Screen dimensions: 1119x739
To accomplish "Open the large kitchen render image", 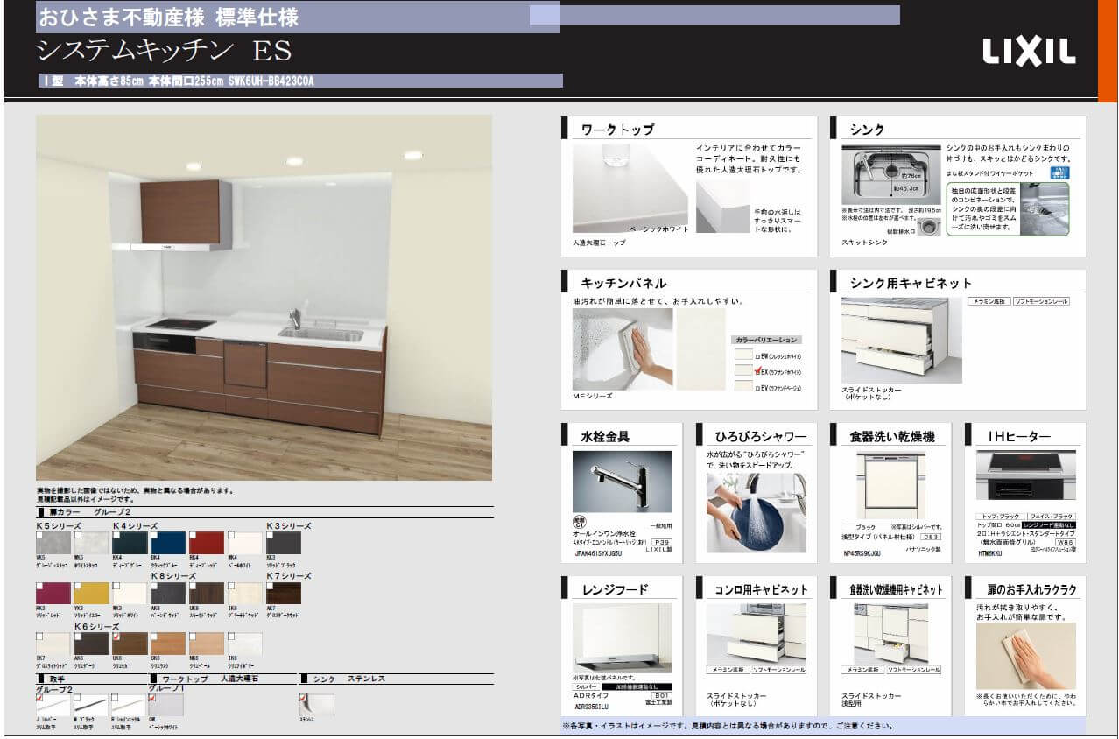I will 264,298.
